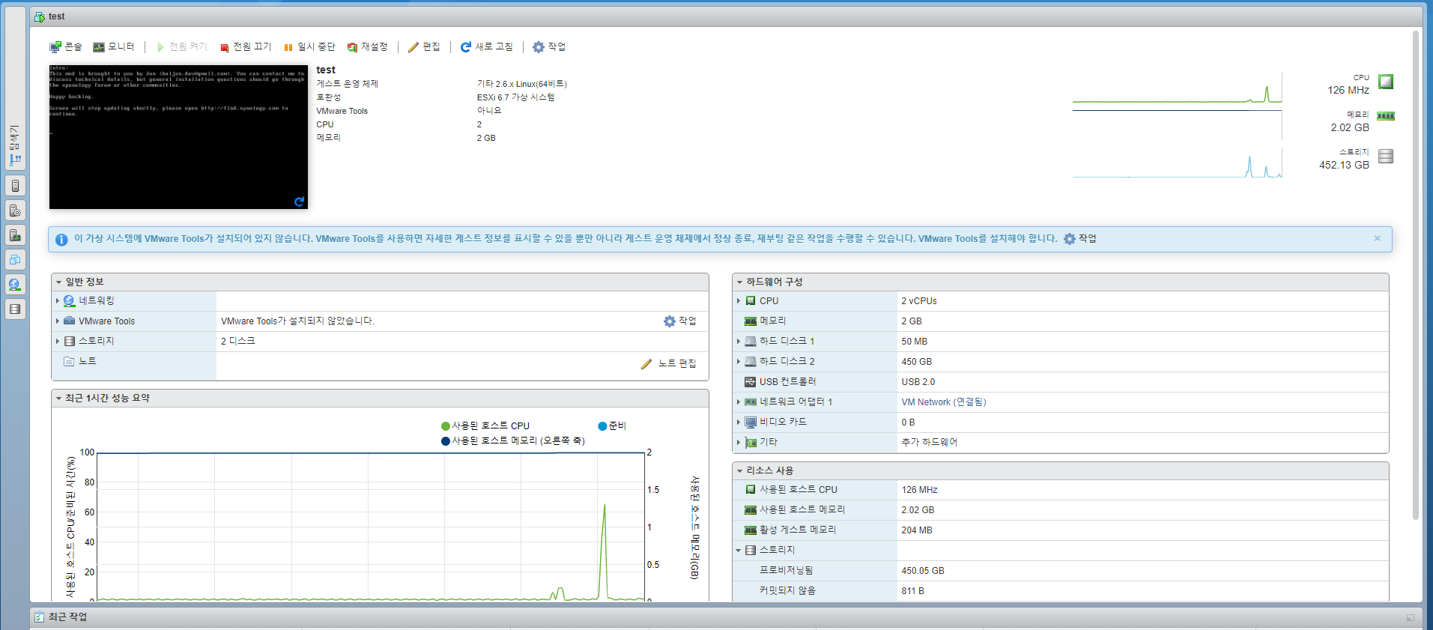Open the VM console (콘솔)
1433x630 pixels.
pos(66,46)
